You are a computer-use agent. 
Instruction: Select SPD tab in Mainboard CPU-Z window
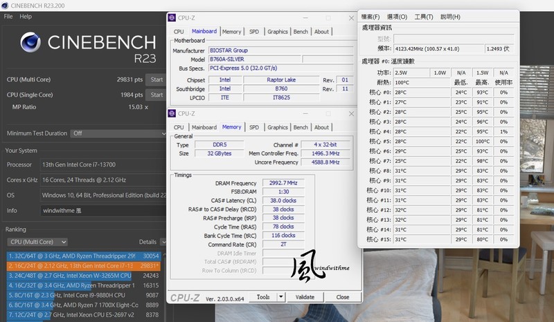click(x=254, y=32)
